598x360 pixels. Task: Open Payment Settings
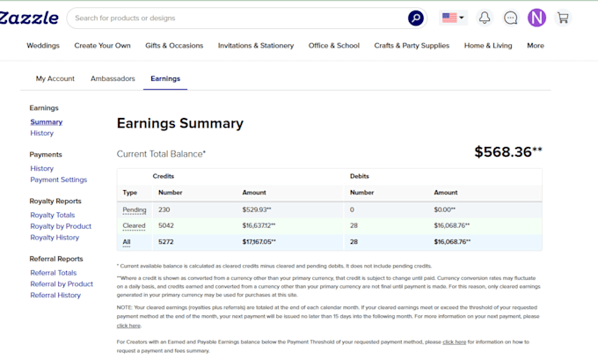[x=58, y=180]
